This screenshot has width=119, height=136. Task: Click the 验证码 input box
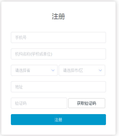pos(39,103)
